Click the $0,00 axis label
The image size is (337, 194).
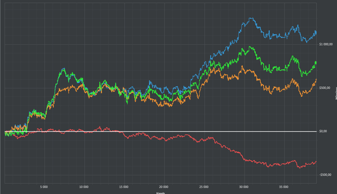[323, 131]
